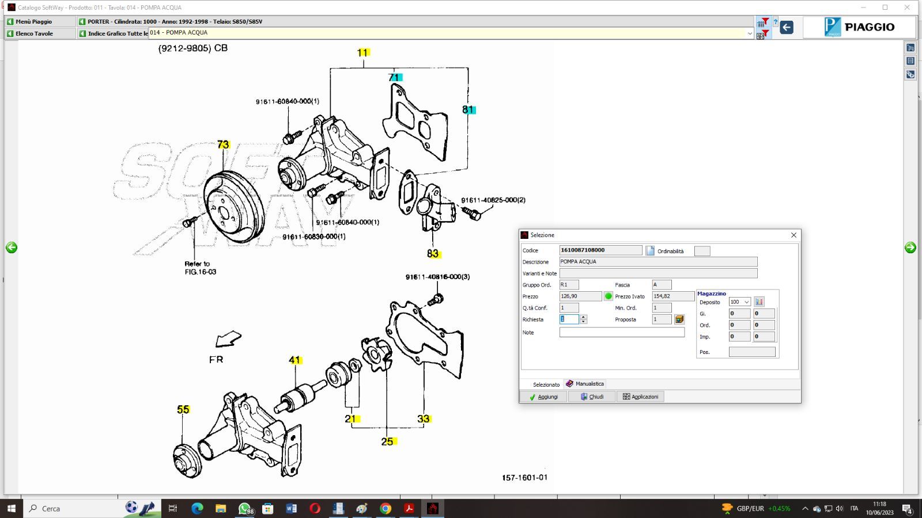Click the document icon next to Codice
Image resolution: width=922 pixels, height=518 pixels.
(650, 250)
